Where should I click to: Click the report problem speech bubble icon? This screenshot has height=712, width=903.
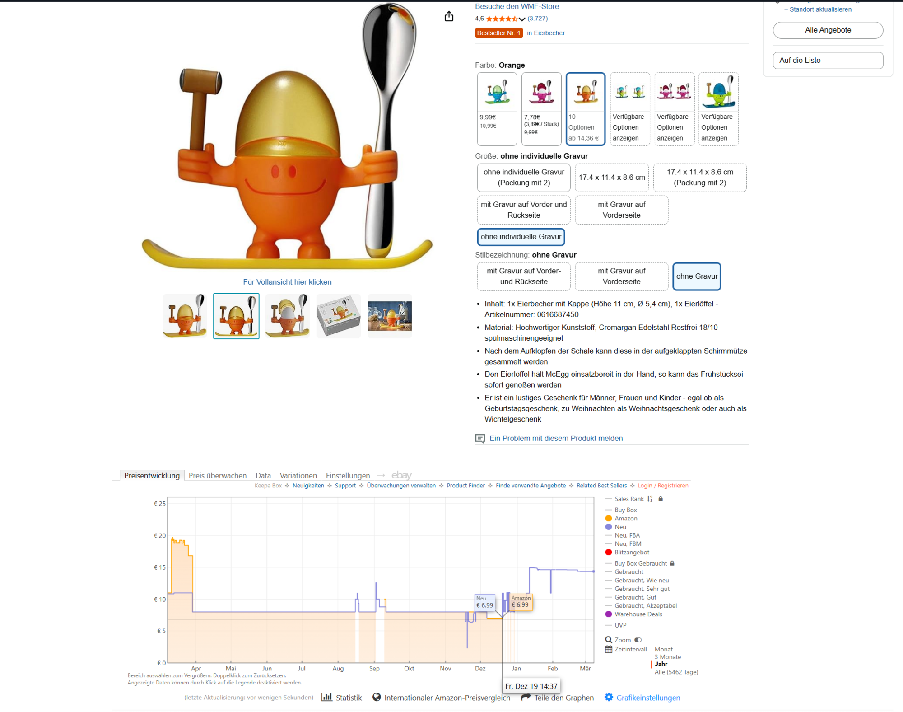pos(480,438)
